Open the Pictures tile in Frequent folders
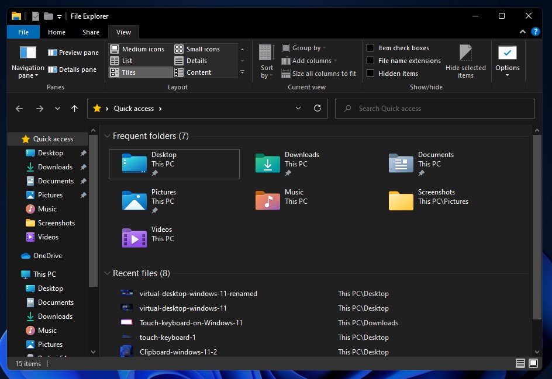The image size is (552, 379). (x=174, y=201)
